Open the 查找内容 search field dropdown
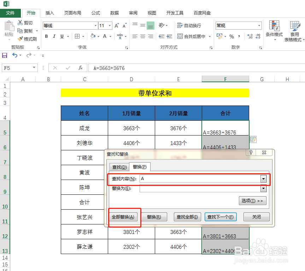Screen dimensions: 305x271 click(x=263, y=179)
